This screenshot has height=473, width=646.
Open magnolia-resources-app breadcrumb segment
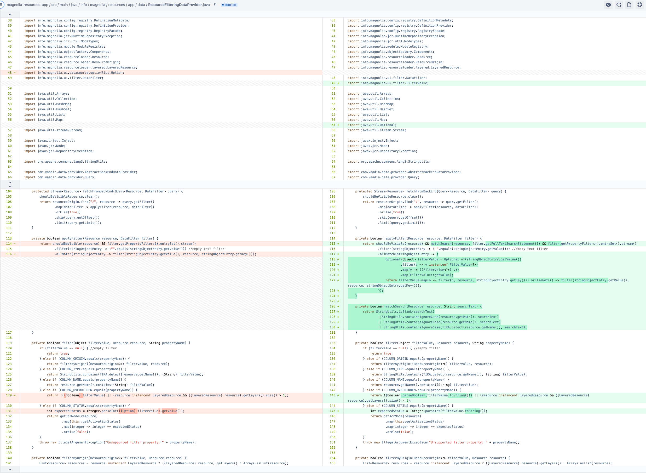click(x=27, y=5)
